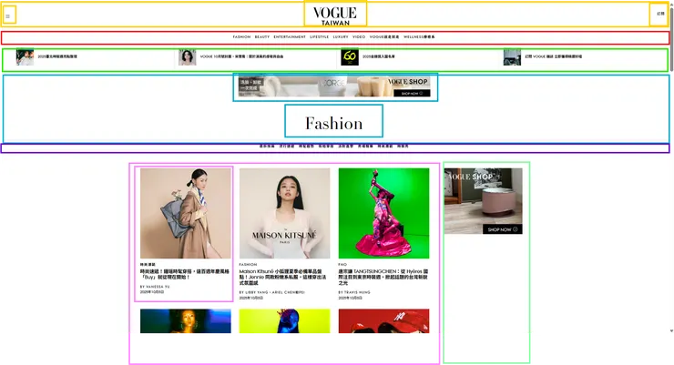Open the red cap article thumbnail
Viewport: 674px width, 365px height.
point(383,320)
